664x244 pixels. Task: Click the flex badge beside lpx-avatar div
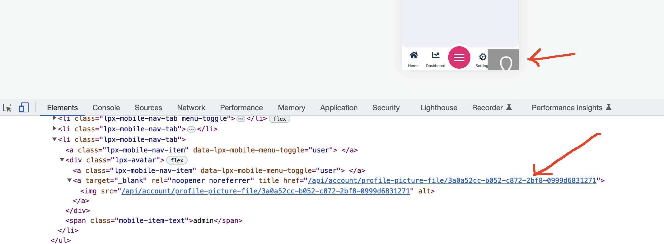177,160
